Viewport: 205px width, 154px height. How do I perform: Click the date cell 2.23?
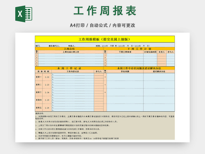coord(47,85)
